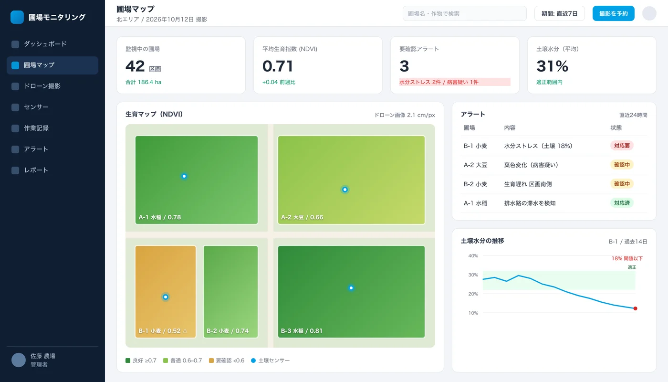Click the 撮影を予約 button
The image size is (668, 382).
coord(614,13)
